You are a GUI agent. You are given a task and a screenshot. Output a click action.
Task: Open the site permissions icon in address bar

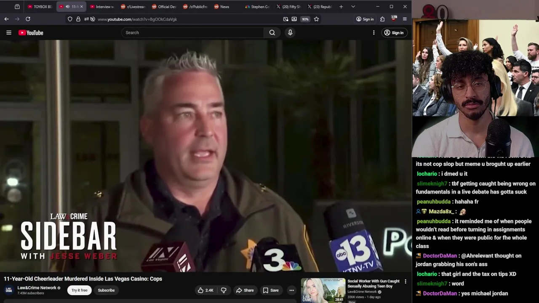pyautogui.click(x=86, y=19)
